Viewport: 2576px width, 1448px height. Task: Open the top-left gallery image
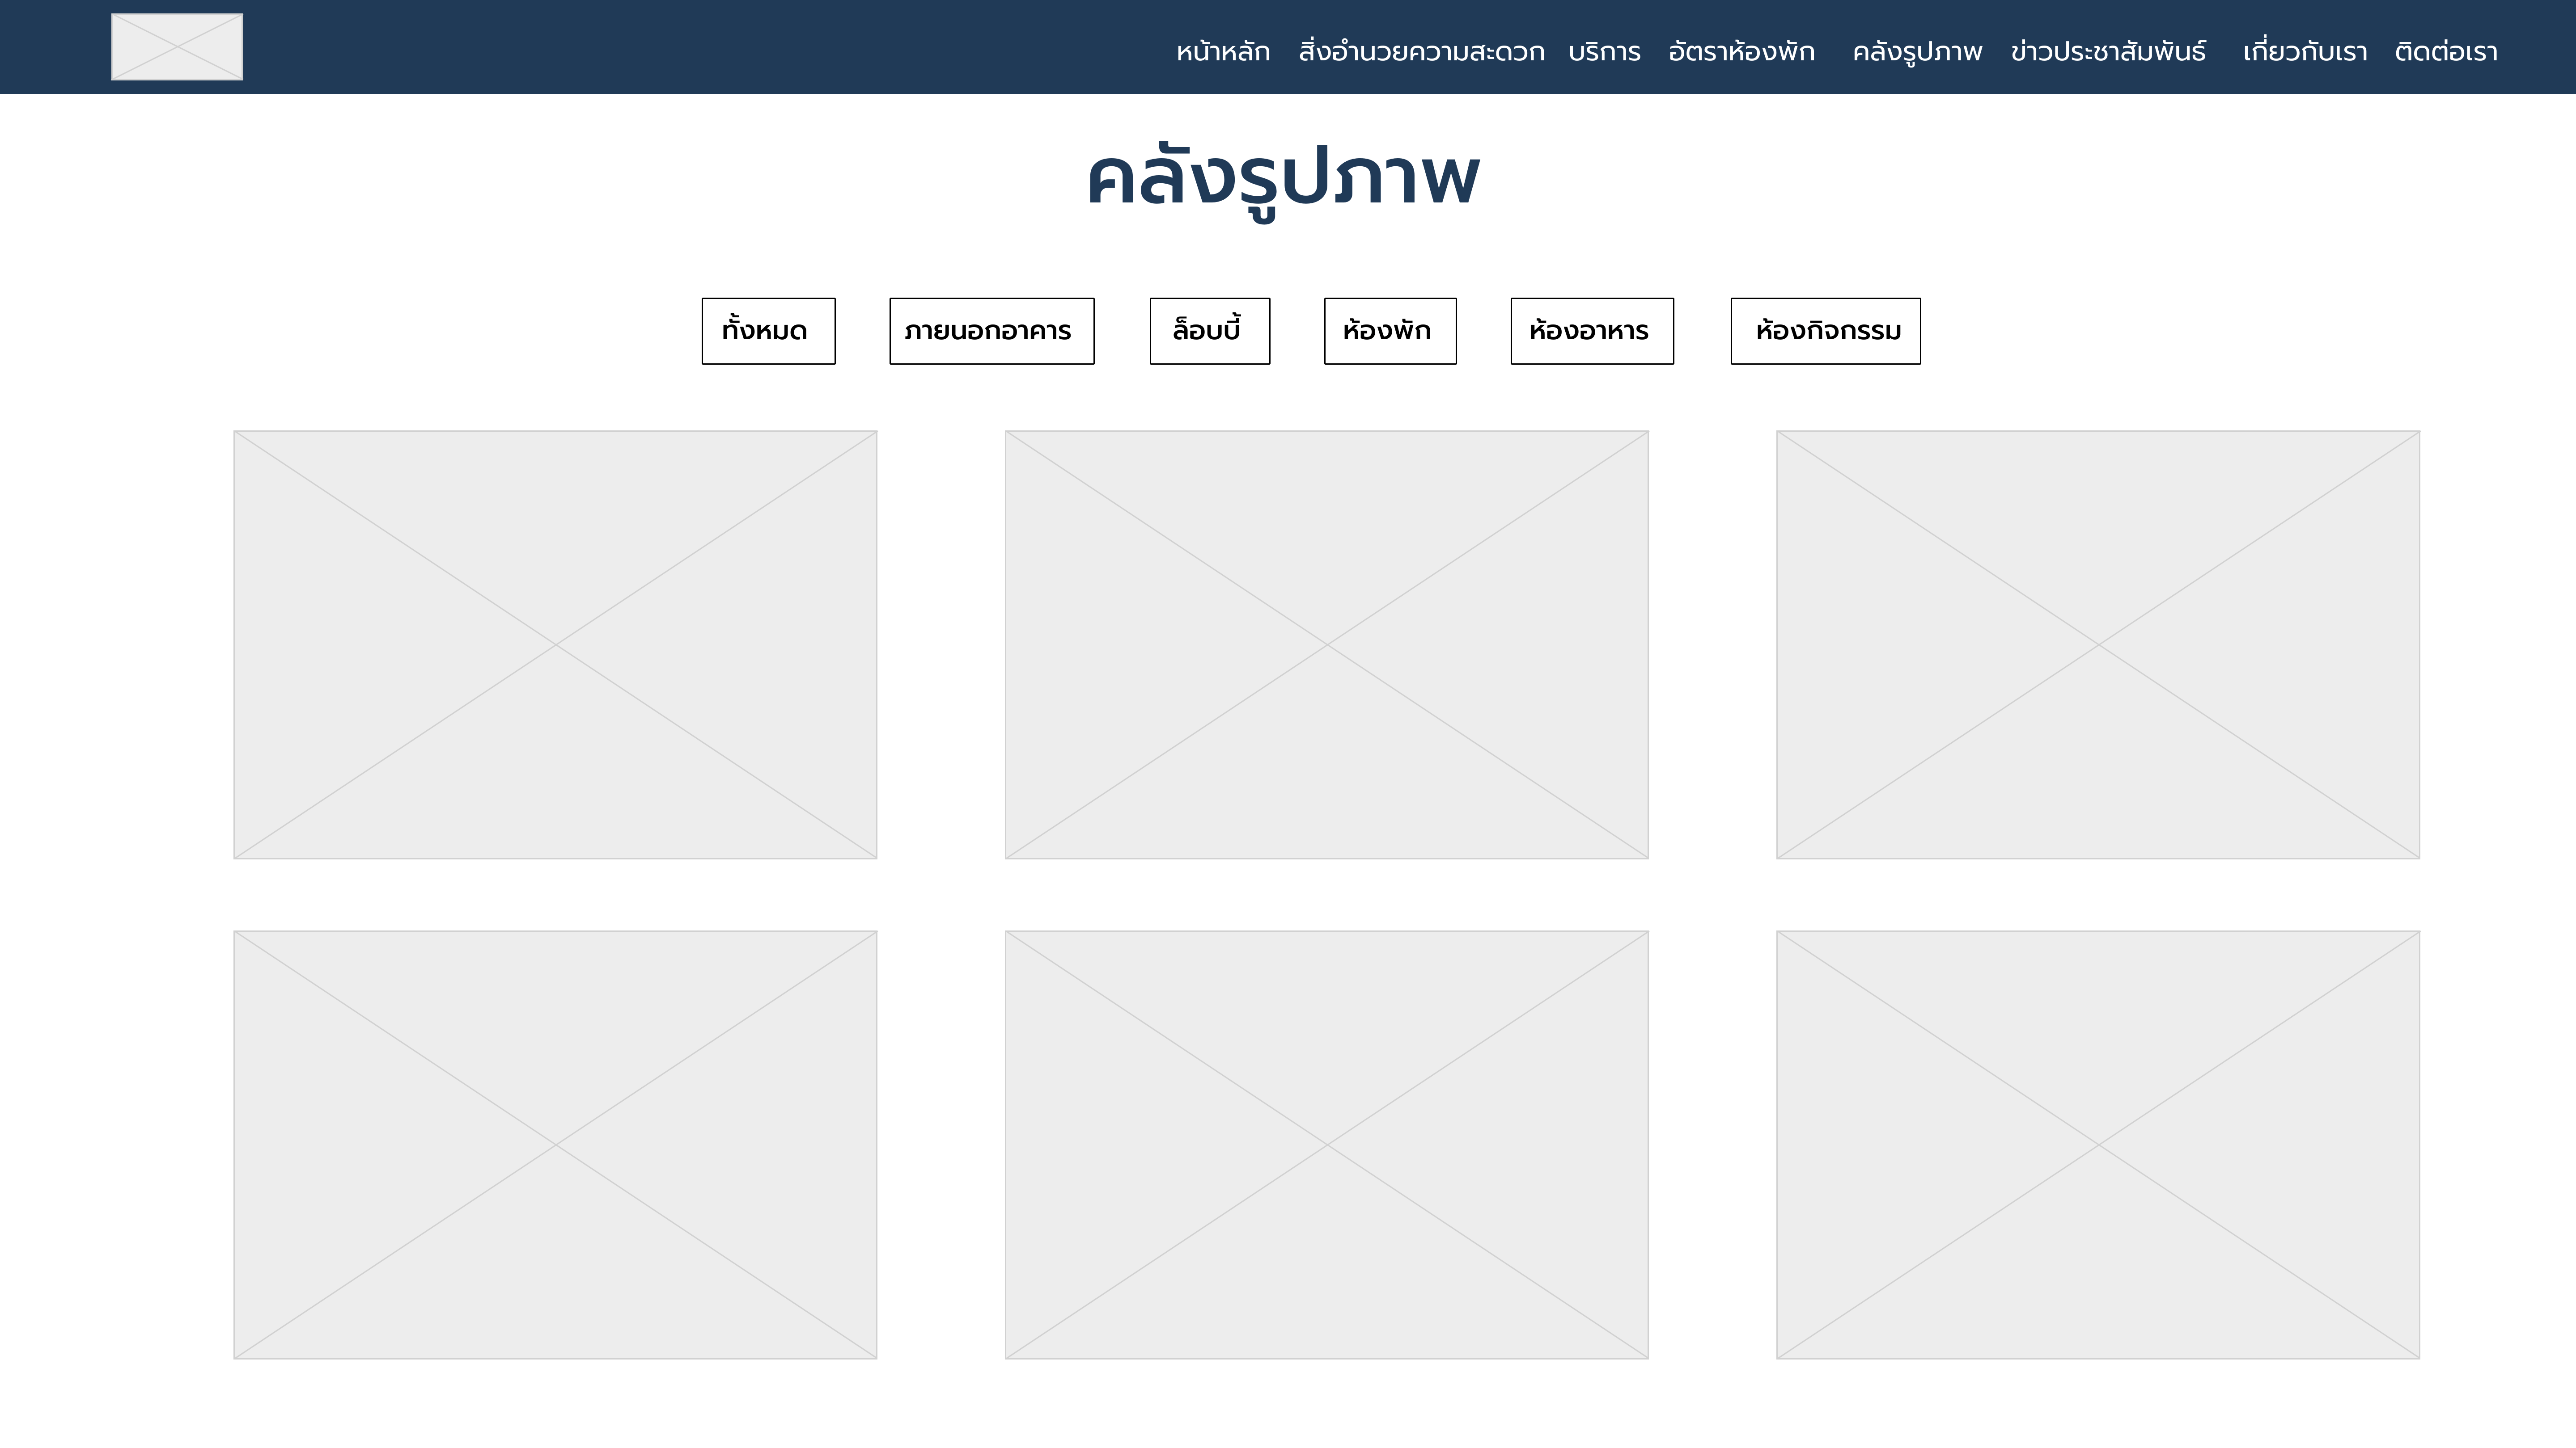tap(555, 644)
